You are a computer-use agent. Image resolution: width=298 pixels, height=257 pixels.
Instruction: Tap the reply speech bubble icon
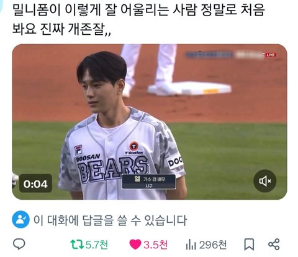pos(19,244)
